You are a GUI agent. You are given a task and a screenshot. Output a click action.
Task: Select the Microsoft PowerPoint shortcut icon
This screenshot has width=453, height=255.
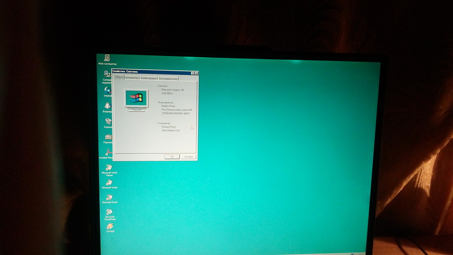click(110, 215)
